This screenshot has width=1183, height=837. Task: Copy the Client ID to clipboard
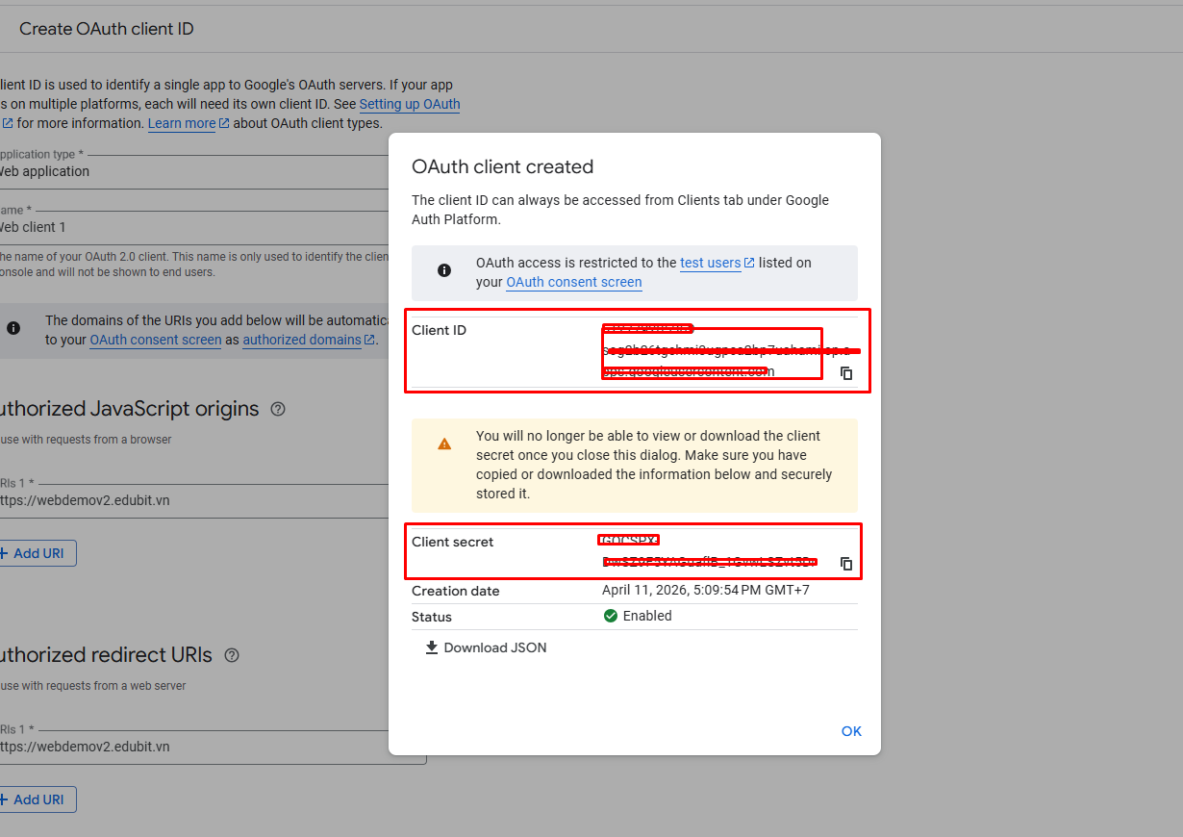click(x=846, y=373)
